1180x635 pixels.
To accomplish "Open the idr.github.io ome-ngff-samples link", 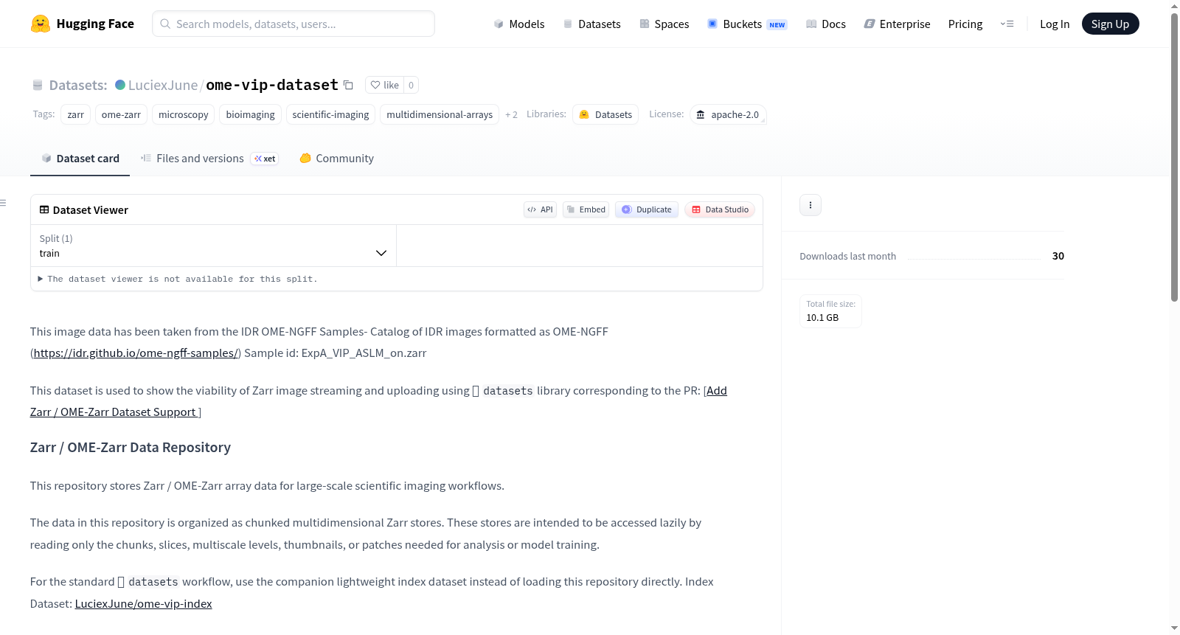I will click(x=136, y=353).
